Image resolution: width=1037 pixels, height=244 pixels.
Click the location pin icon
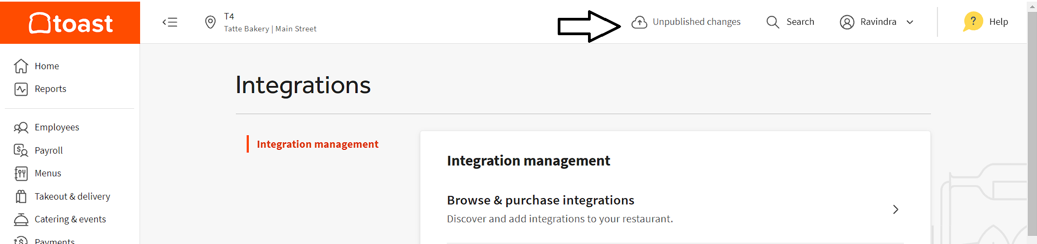click(210, 22)
